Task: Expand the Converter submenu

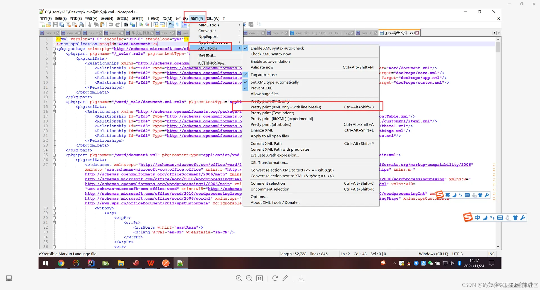Action: (216, 31)
